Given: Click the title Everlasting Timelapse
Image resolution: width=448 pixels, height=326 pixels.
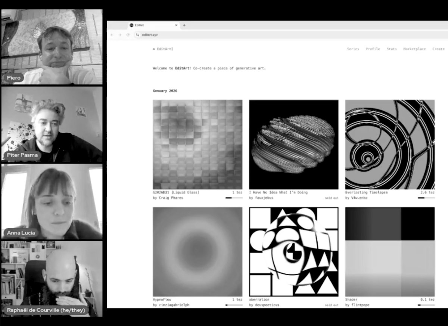Looking at the screenshot, I should pos(366,192).
